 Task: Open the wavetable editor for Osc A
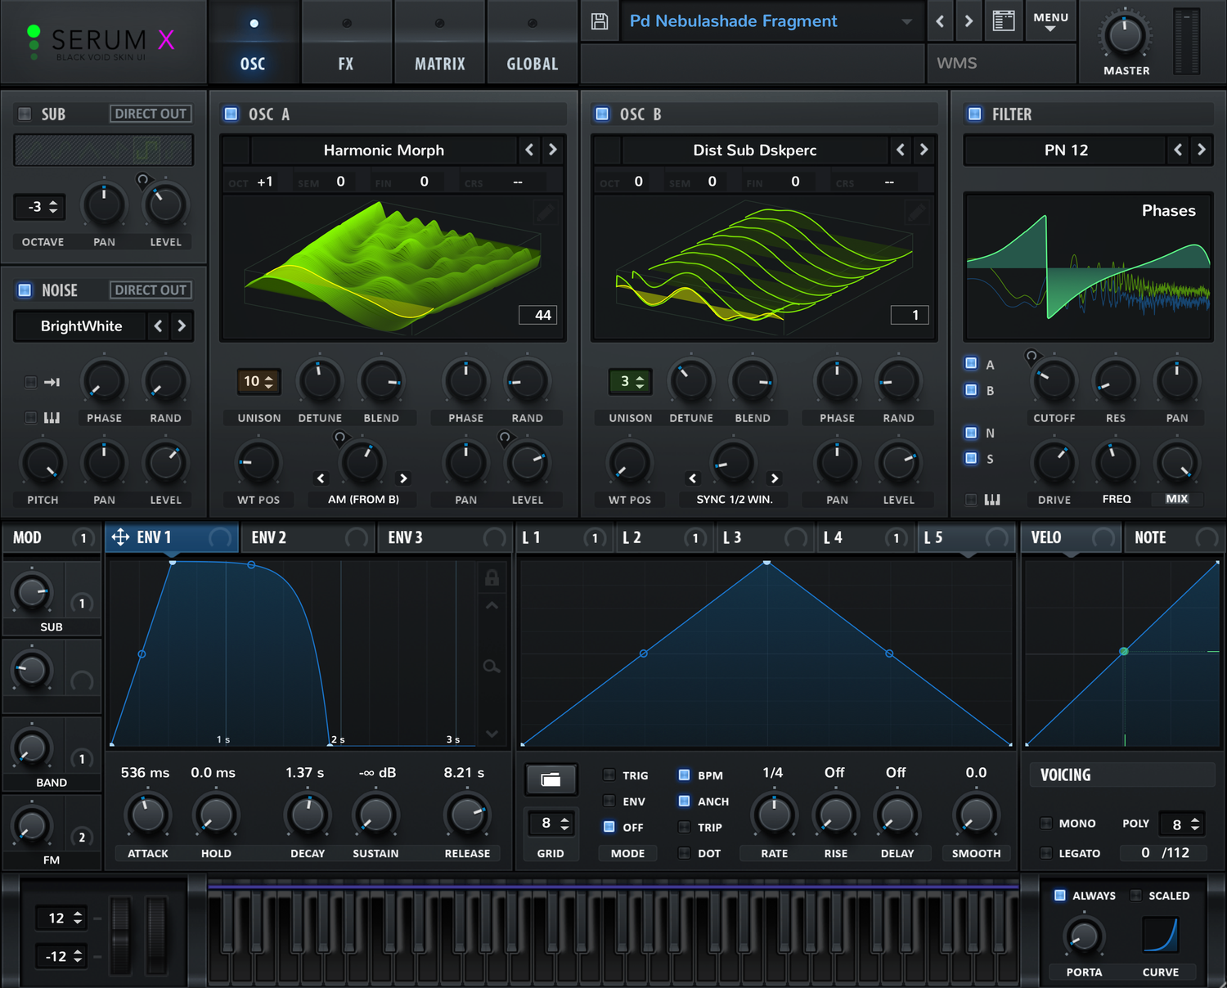546,212
